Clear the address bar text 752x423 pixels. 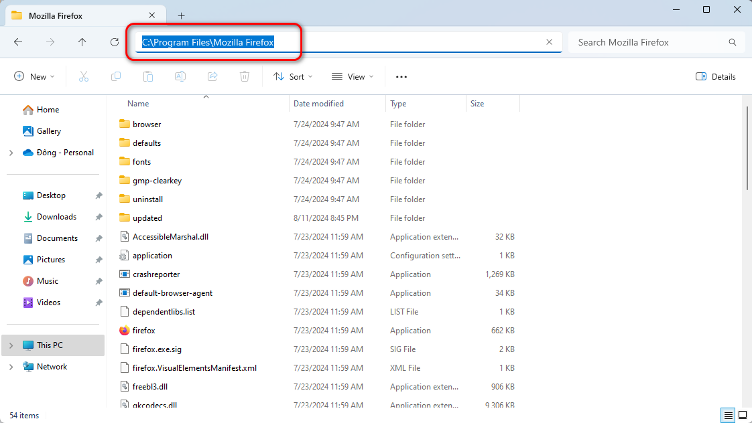(549, 42)
